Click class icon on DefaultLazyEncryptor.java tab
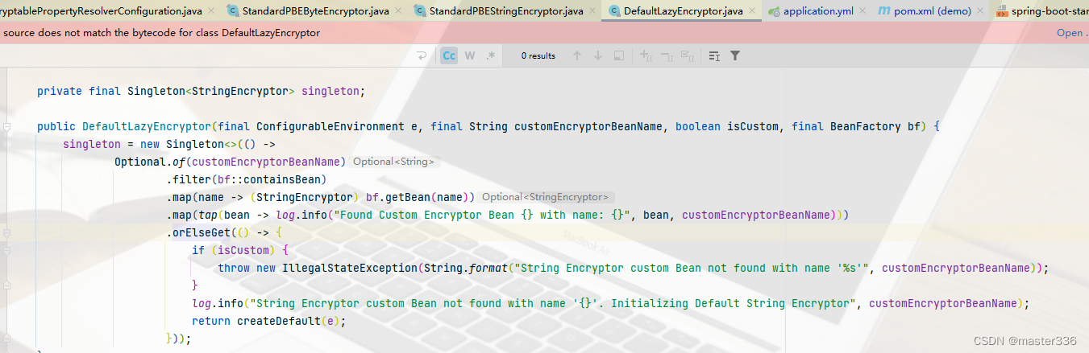The width and height of the screenshot is (1089, 353). pos(613,11)
